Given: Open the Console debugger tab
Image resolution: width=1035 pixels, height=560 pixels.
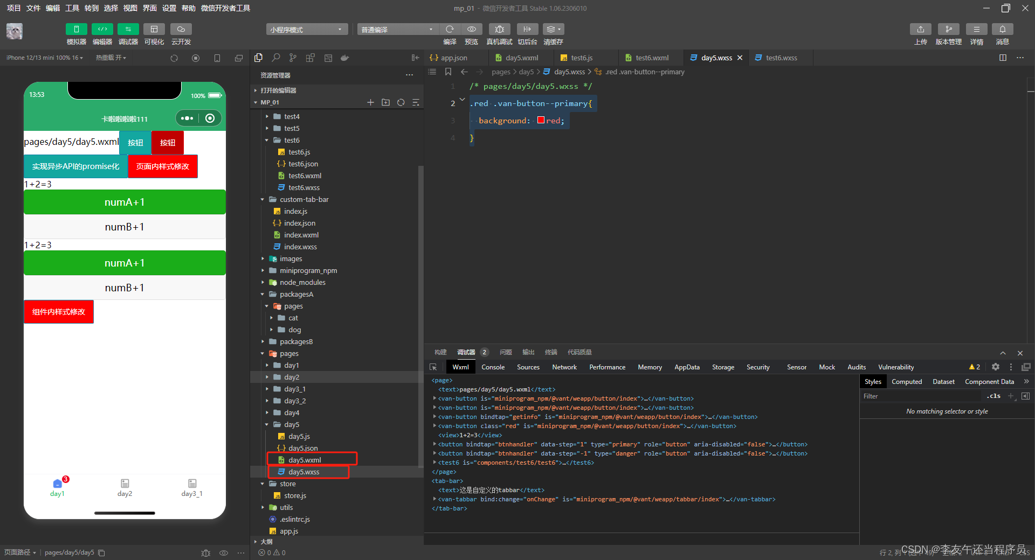Looking at the screenshot, I should pos(493,367).
